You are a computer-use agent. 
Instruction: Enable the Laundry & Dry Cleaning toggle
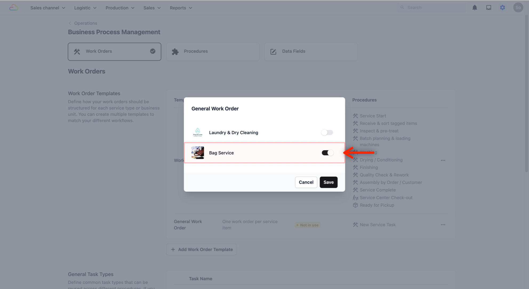(x=327, y=133)
